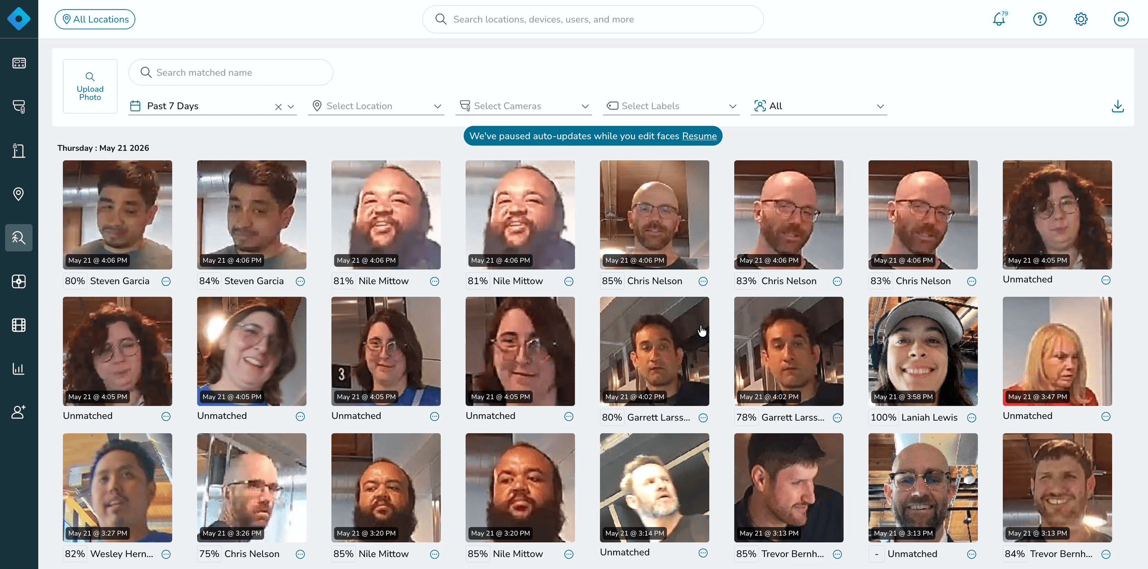Image resolution: width=1148 pixels, height=569 pixels.
Task: Open the help question mark icon
Action: (x=1040, y=19)
